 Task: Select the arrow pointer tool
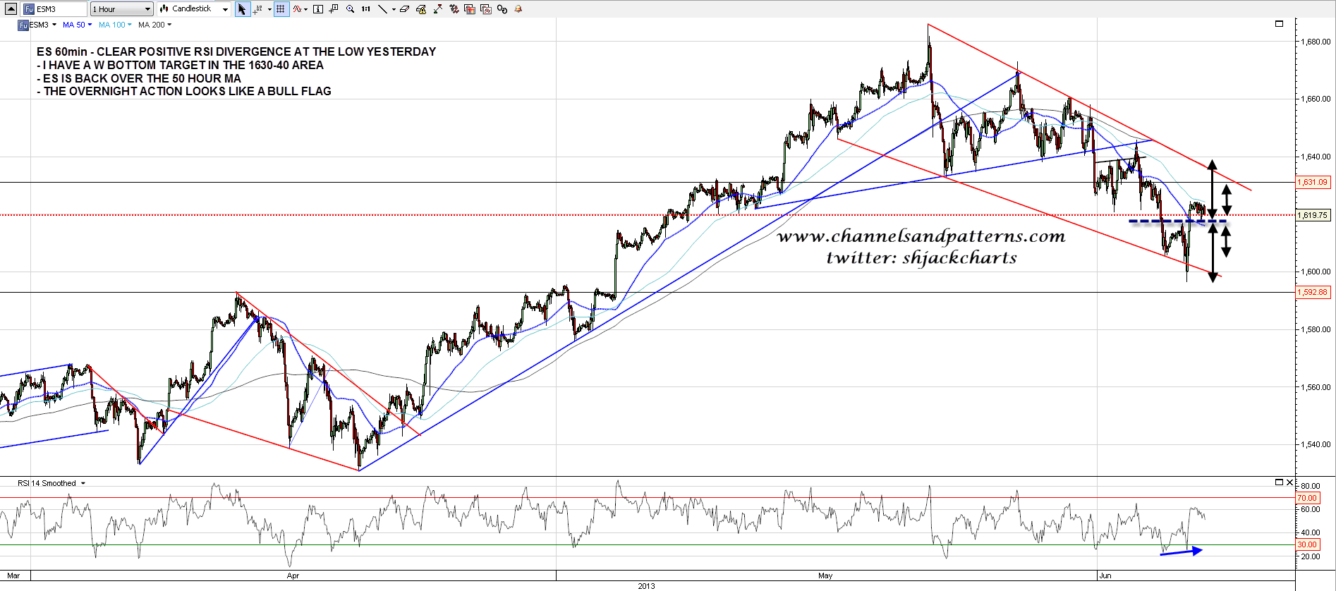242,9
